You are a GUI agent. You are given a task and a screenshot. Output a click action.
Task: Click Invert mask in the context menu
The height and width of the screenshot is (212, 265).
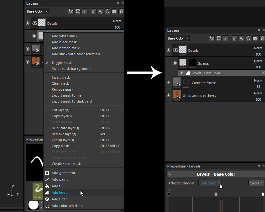[x=61, y=77]
